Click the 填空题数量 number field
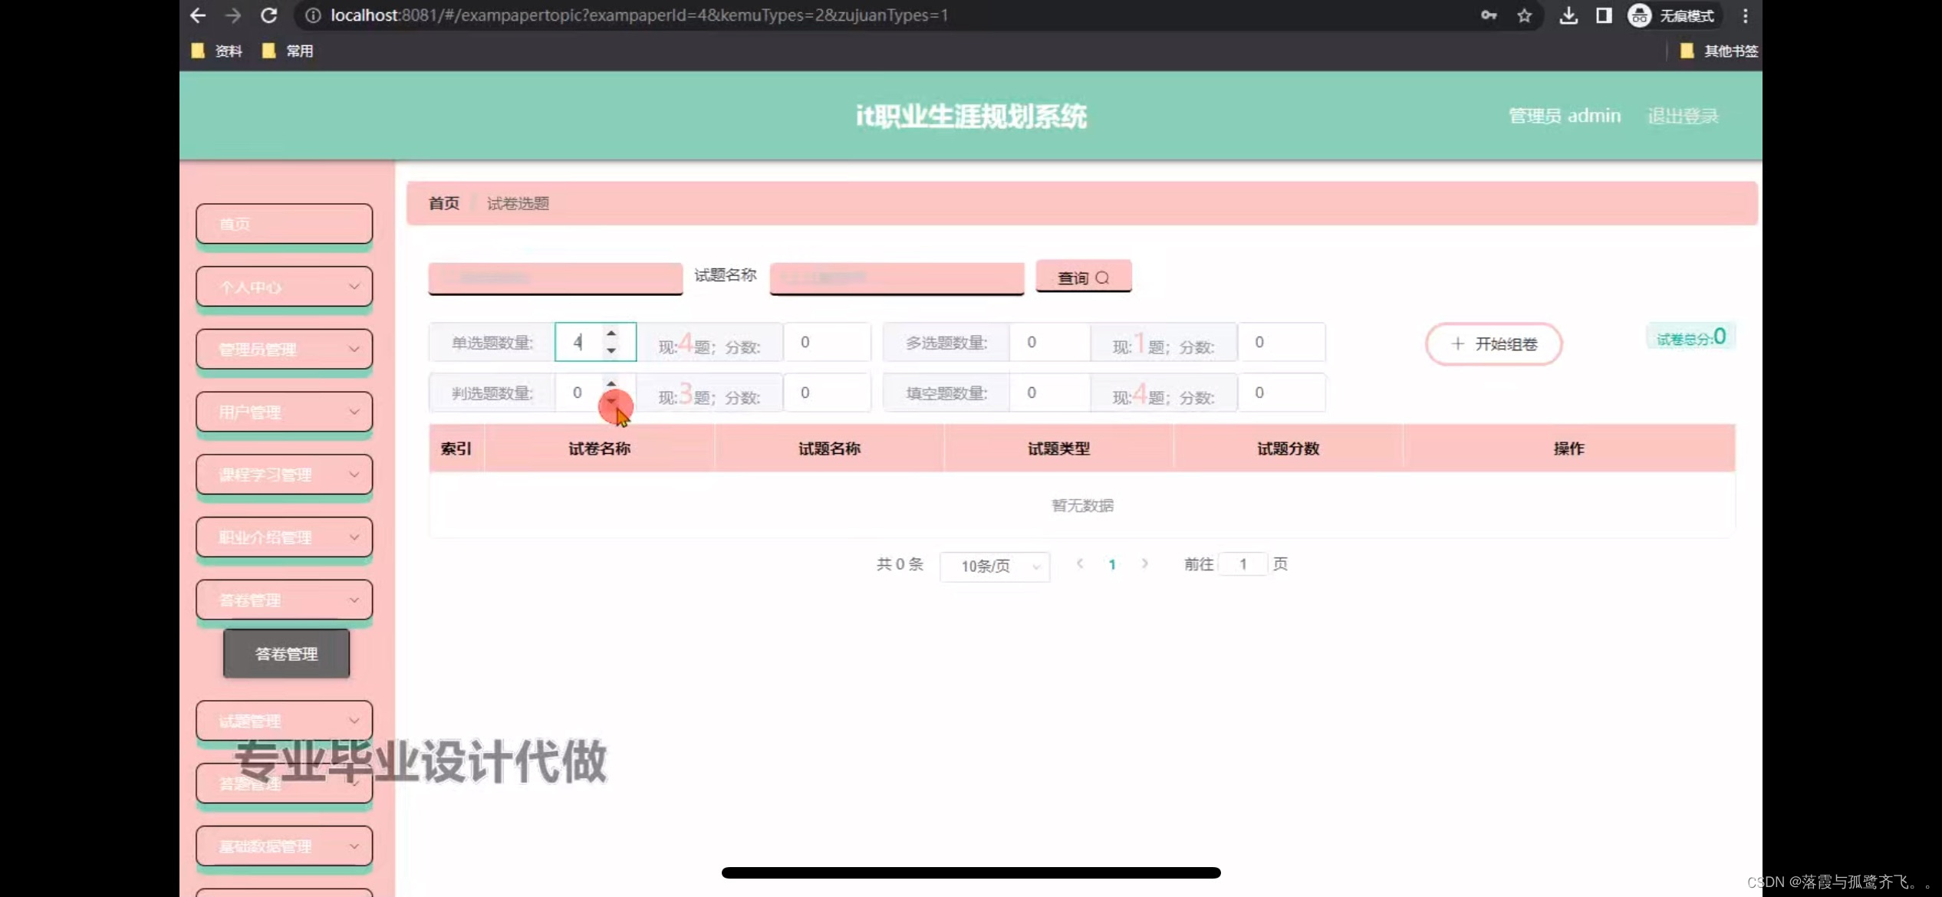The image size is (1942, 897). coord(1050,393)
